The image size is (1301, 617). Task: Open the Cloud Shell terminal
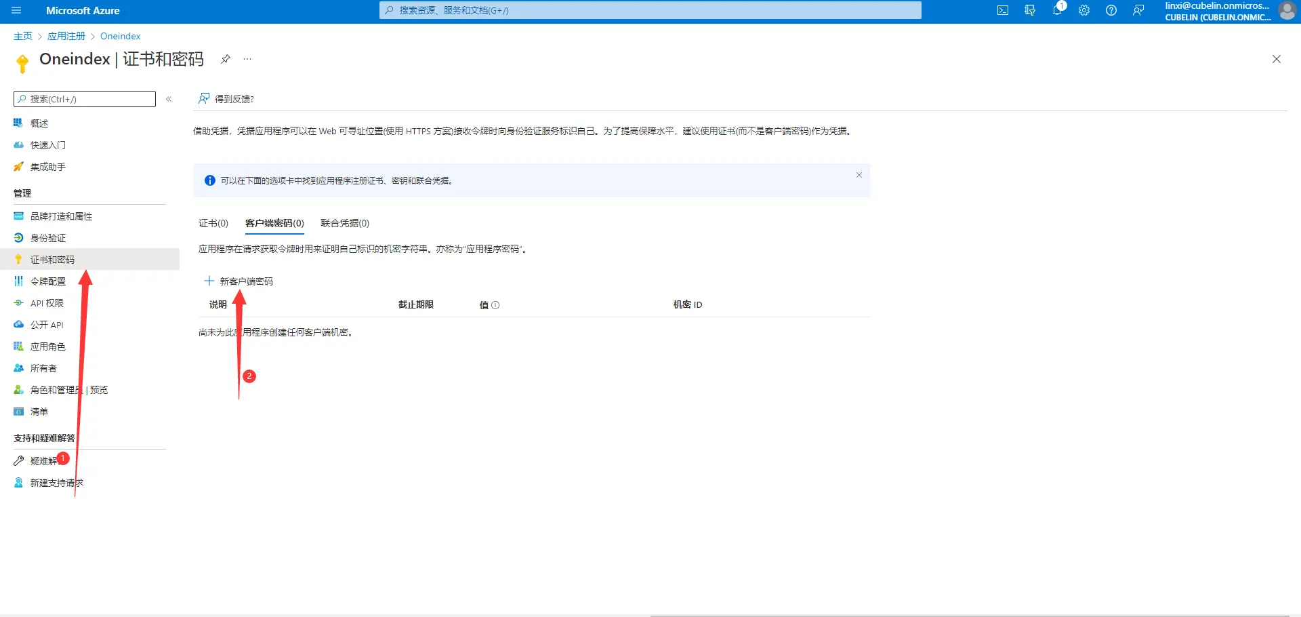click(1003, 10)
